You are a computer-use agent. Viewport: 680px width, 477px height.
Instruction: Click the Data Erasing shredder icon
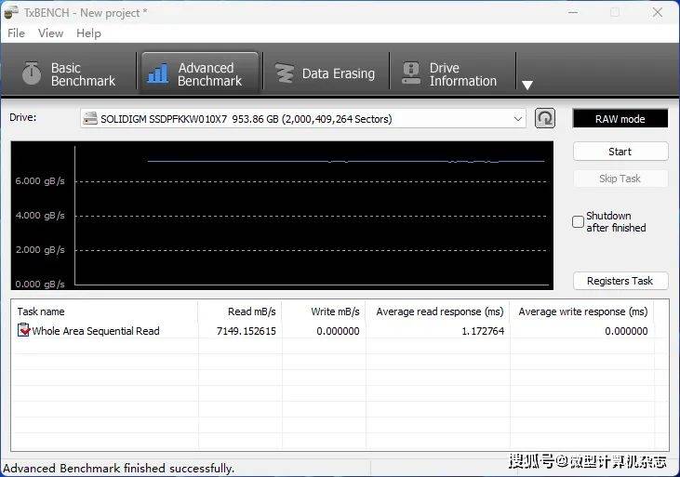coord(283,73)
